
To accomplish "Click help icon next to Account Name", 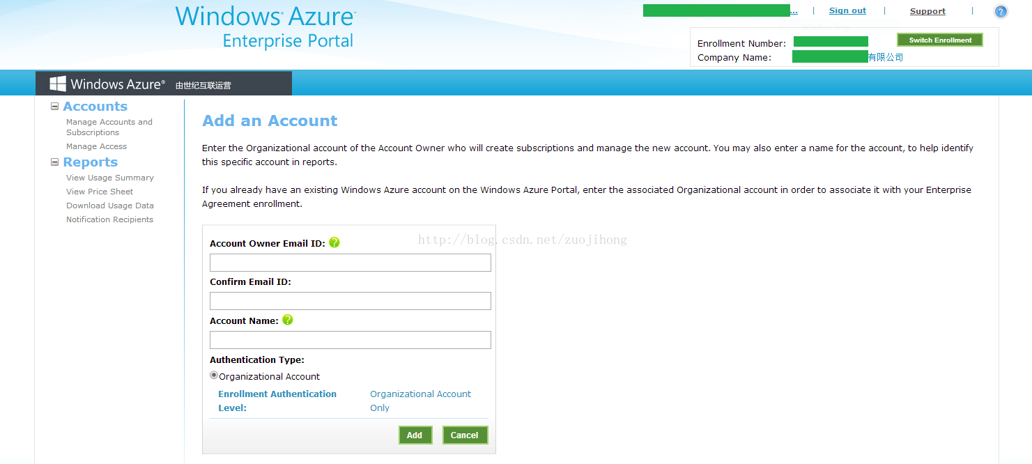I will click(x=288, y=320).
